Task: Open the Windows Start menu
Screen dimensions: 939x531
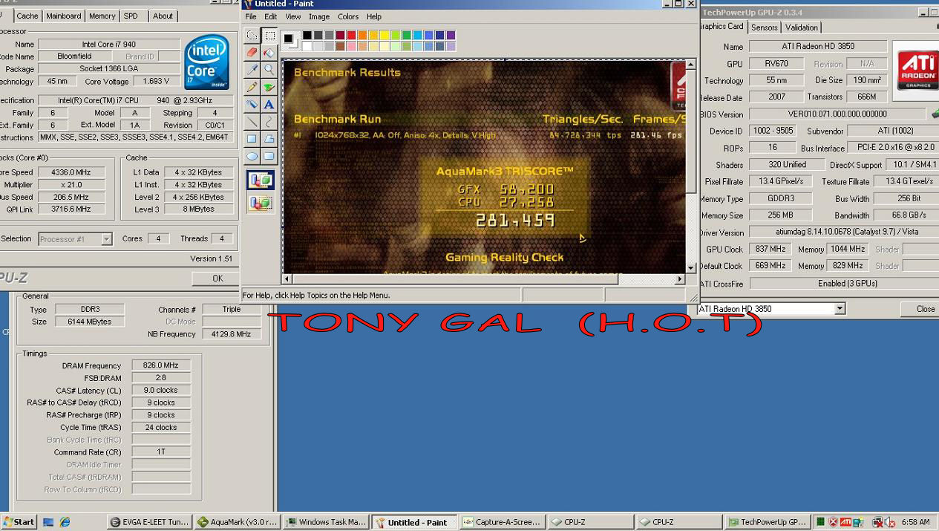Action: point(19,522)
